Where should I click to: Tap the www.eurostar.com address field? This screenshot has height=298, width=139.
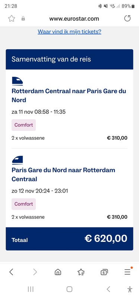point(74,19)
